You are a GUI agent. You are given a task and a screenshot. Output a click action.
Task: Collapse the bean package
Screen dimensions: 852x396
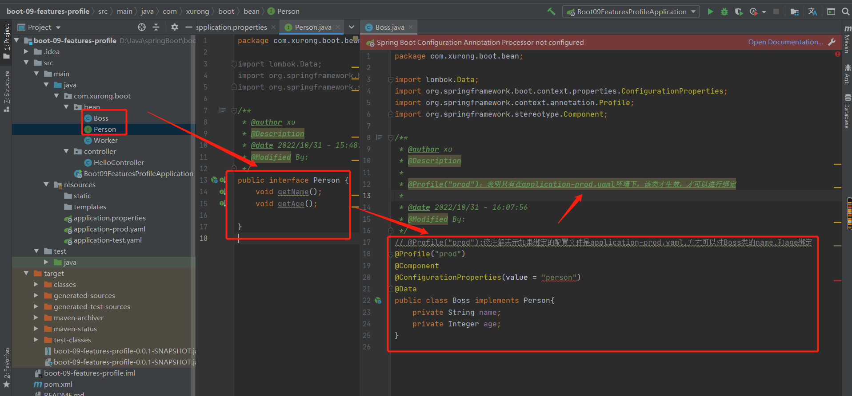(66, 107)
